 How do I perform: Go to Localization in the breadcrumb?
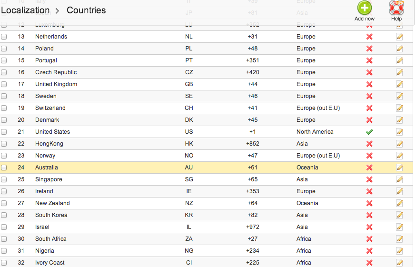25,10
